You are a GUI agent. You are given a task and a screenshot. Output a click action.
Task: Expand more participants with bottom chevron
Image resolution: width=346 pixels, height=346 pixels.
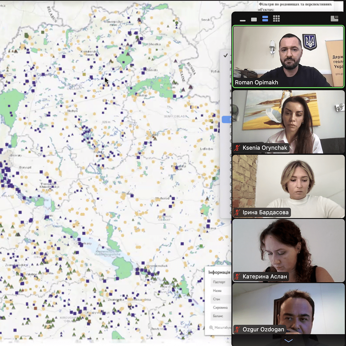288,341
